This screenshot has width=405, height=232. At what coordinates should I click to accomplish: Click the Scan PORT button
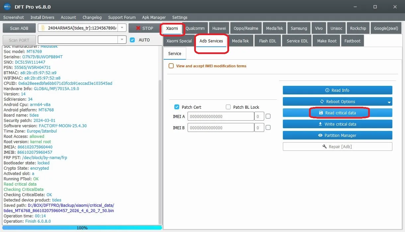[x=19, y=40]
